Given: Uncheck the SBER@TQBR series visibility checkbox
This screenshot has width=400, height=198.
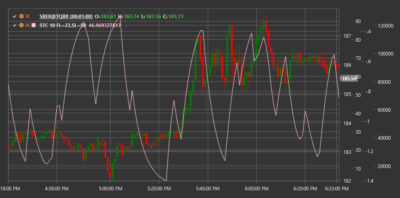Looking at the screenshot, I should point(15,17).
